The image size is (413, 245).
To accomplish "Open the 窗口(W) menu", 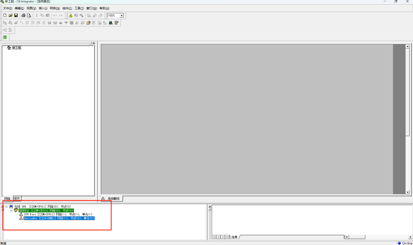I will click(92, 8).
